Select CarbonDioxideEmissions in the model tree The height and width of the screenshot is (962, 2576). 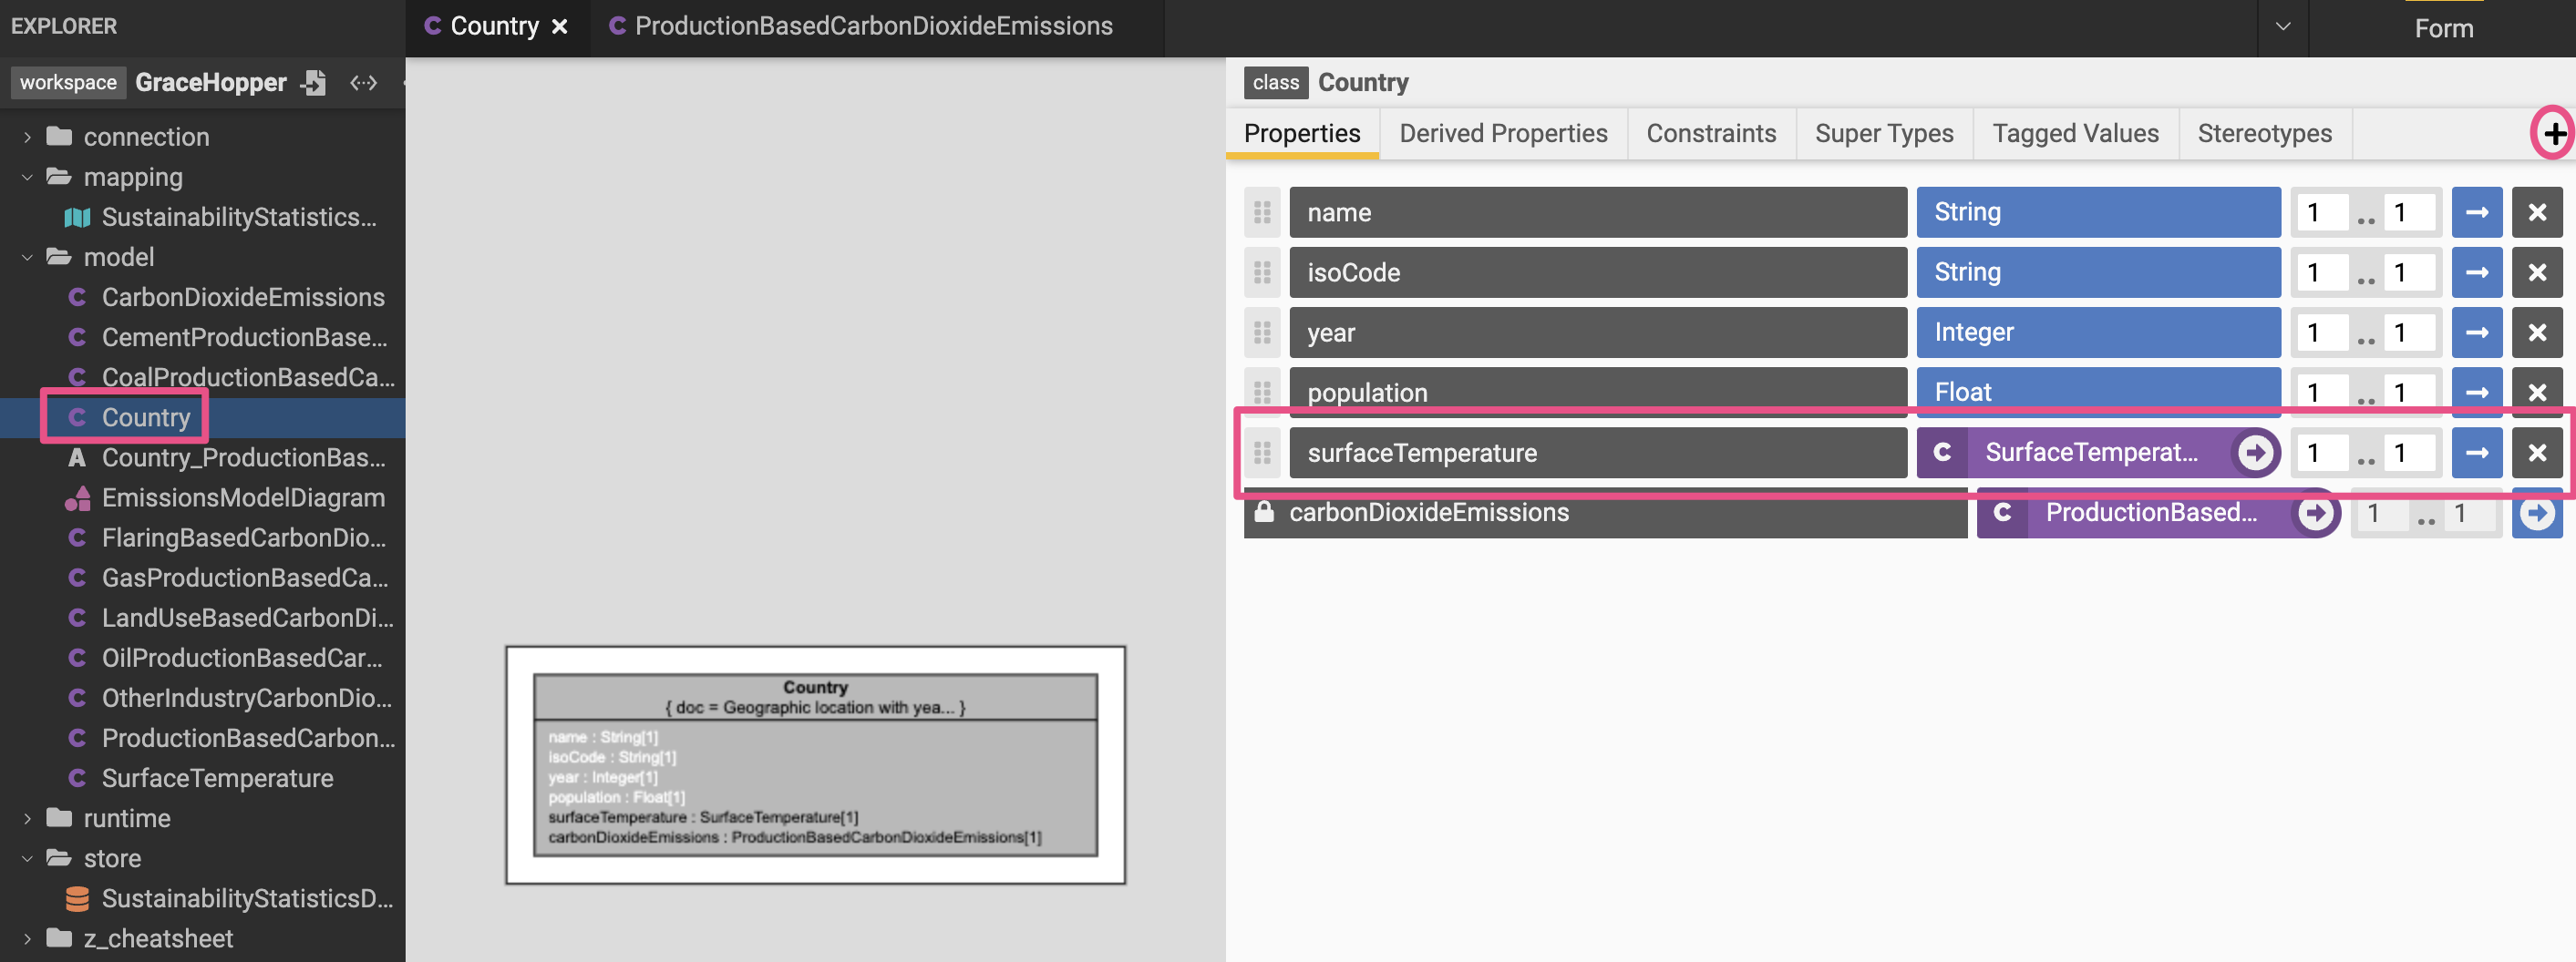tap(243, 297)
